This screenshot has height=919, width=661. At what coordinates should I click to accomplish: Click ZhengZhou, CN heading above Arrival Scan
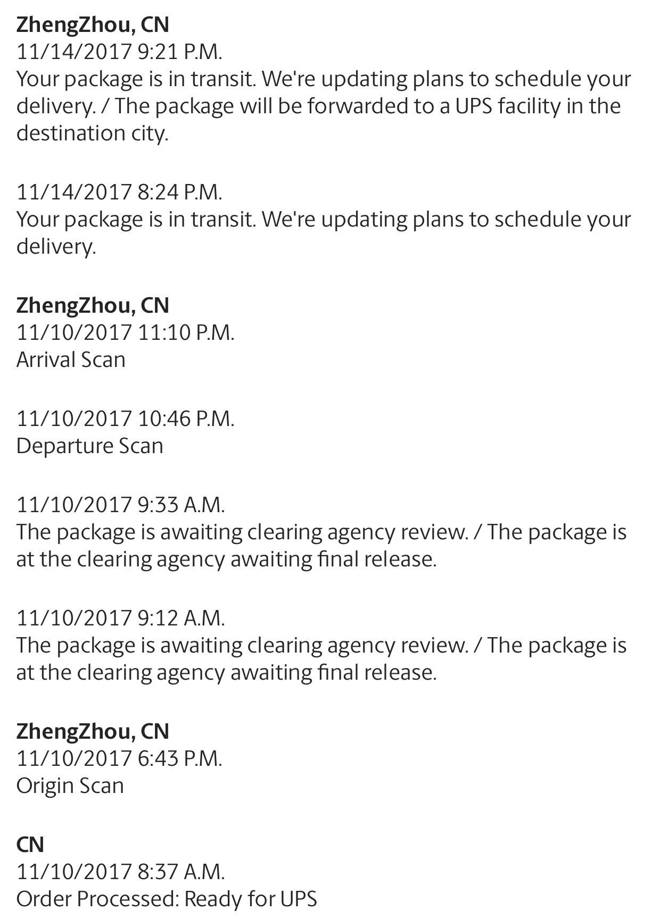coord(93,305)
